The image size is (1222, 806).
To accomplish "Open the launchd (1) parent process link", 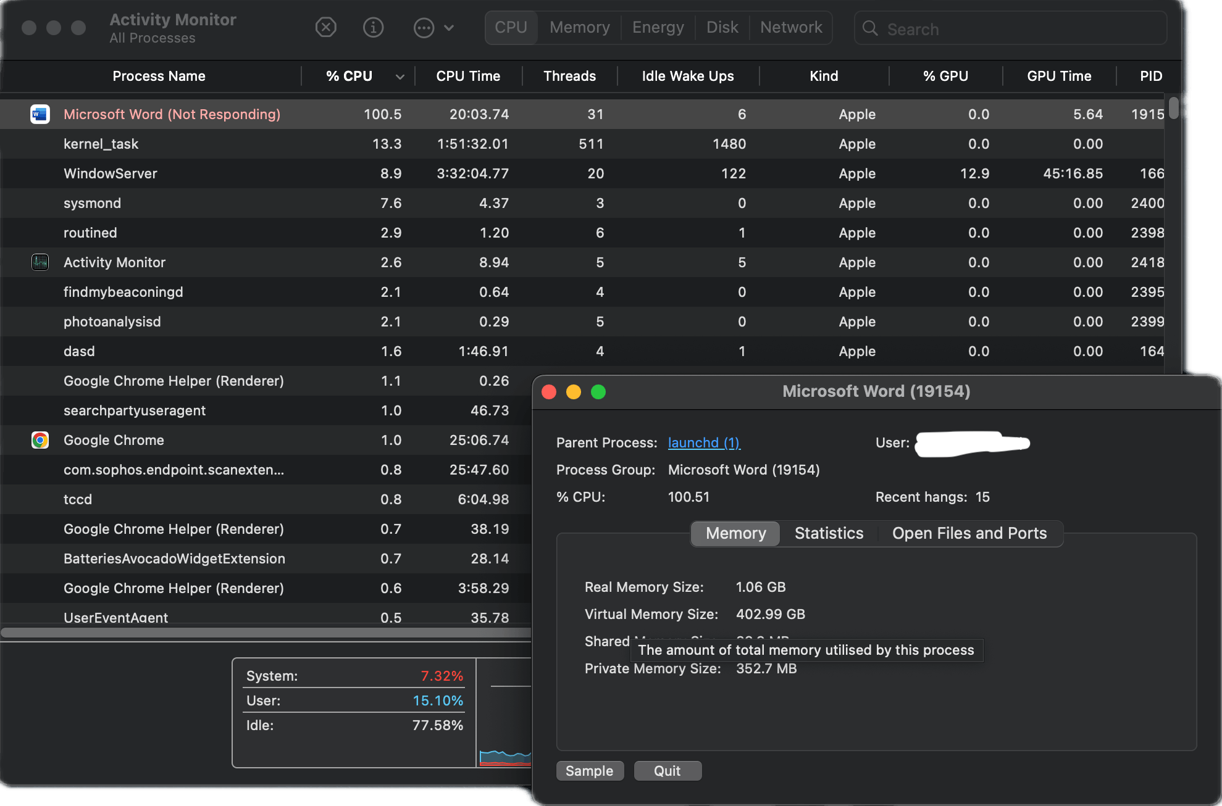I will click(704, 442).
